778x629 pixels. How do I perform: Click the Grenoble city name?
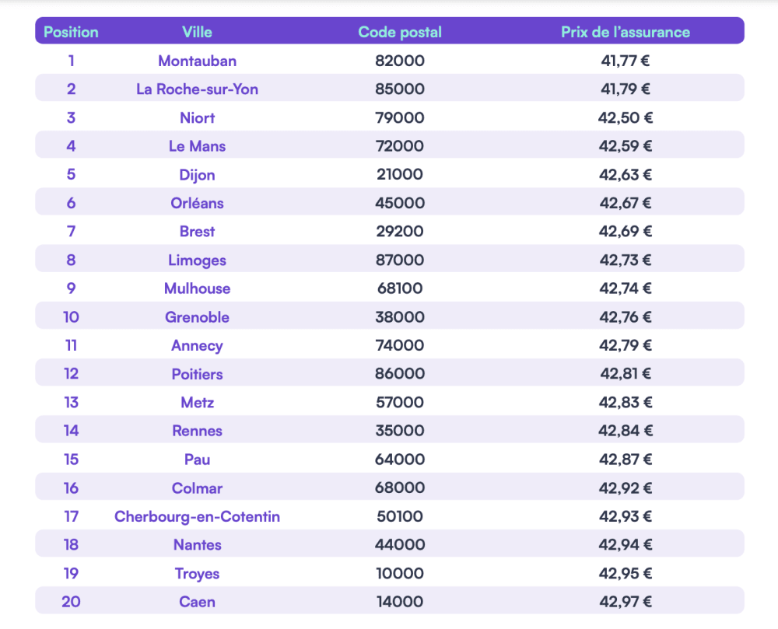197,317
